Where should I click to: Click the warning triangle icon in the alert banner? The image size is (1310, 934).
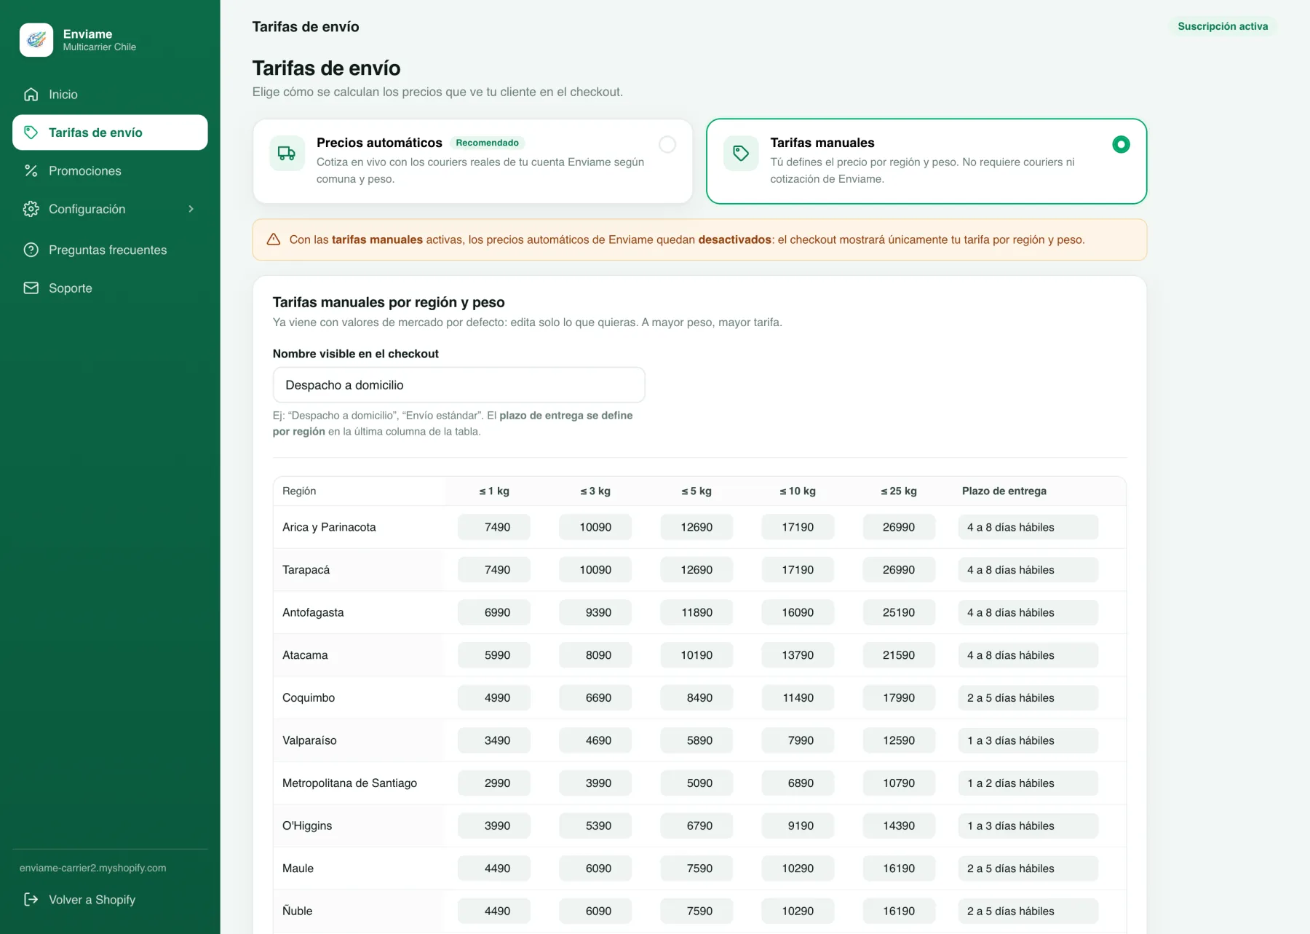click(274, 240)
